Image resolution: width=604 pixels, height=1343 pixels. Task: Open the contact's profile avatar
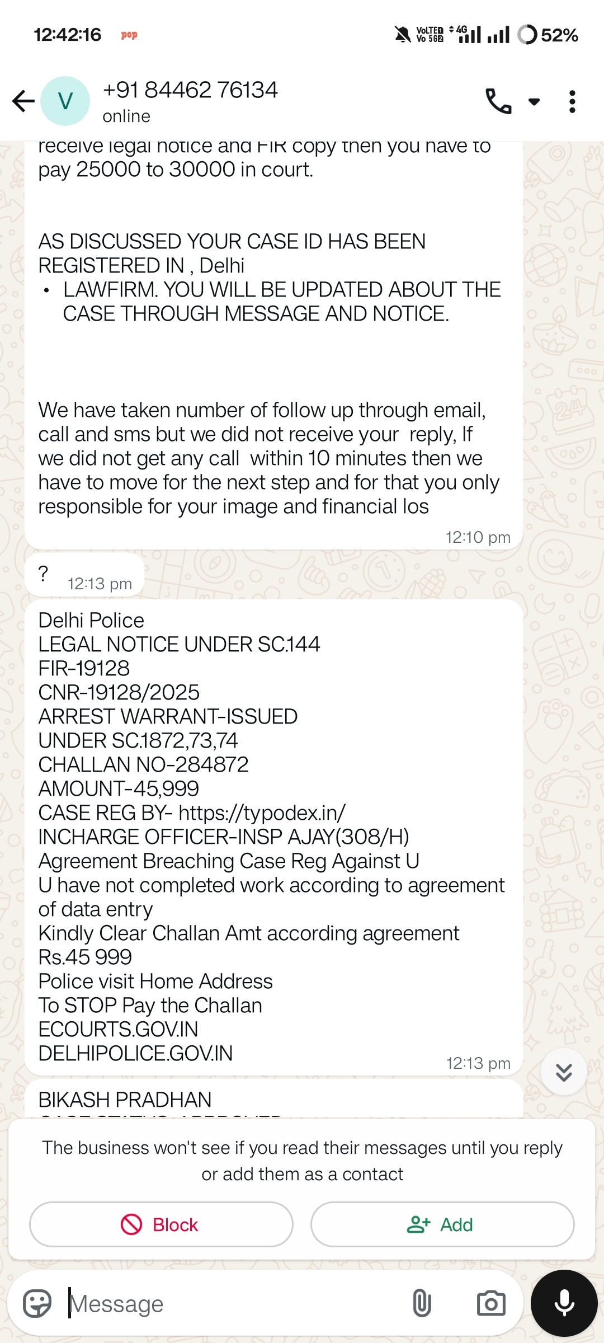coord(65,101)
